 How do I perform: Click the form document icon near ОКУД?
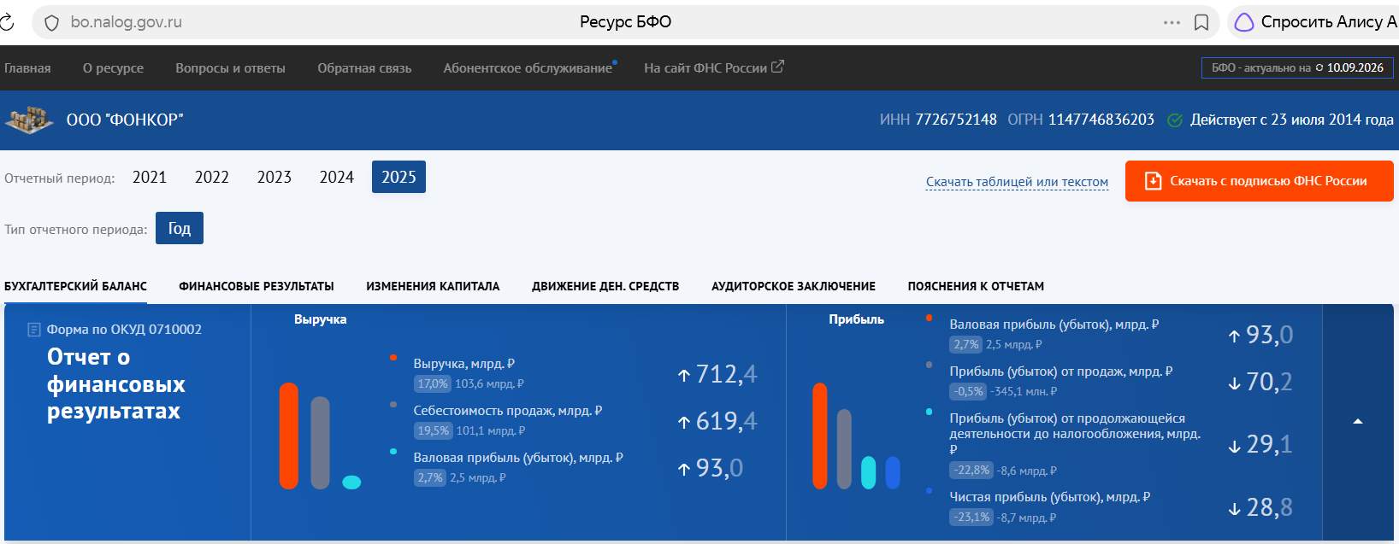pyautogui.click(x=34, y=330)
